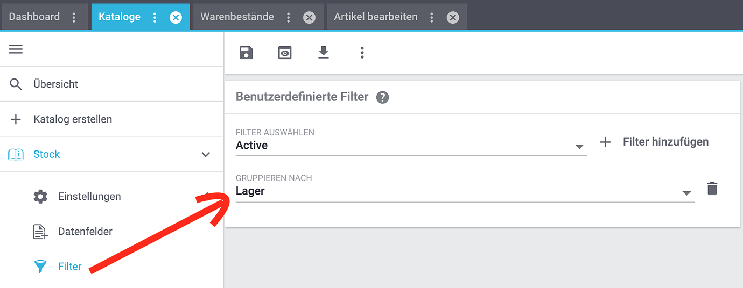
Task: Close the Artikel bearbeiten tab
Action: point(453,17)
